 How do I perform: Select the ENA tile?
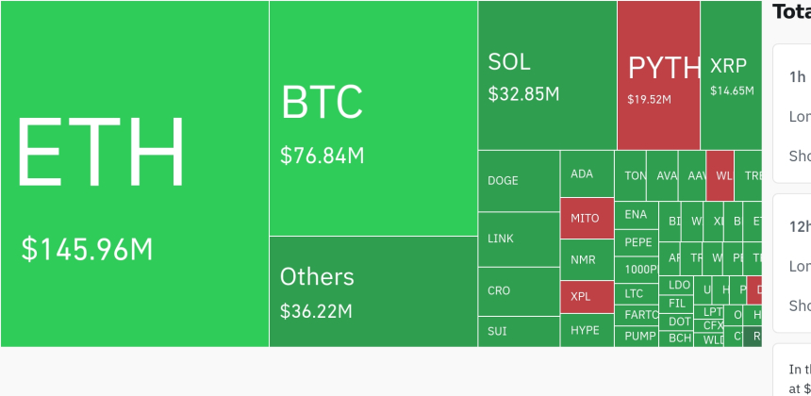637,214
